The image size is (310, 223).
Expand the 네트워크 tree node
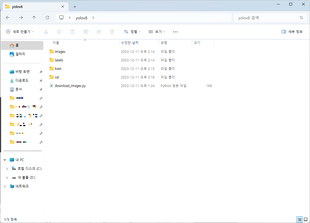[5, 186]
